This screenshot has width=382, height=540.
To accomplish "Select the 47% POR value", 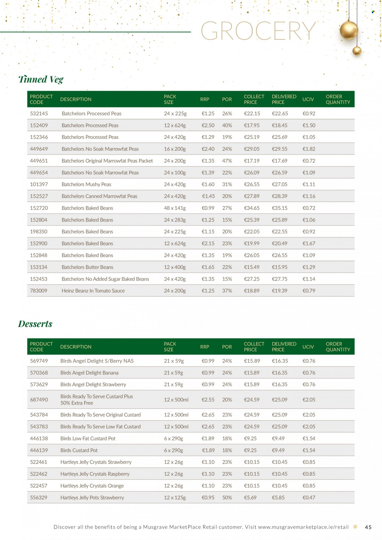I will point(227,161).
